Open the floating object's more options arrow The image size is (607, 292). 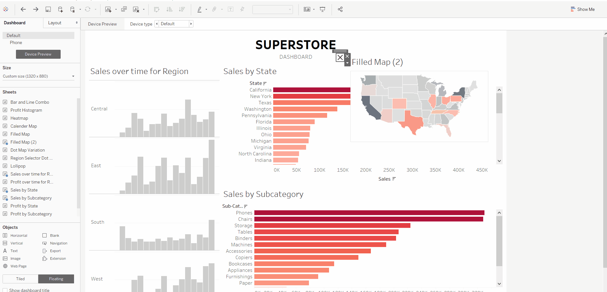(347, 63)
